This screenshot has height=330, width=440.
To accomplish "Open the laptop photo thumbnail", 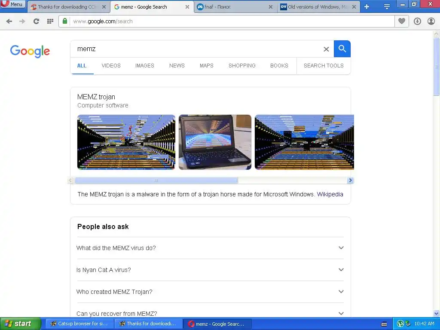I will (x=215, y=142).
